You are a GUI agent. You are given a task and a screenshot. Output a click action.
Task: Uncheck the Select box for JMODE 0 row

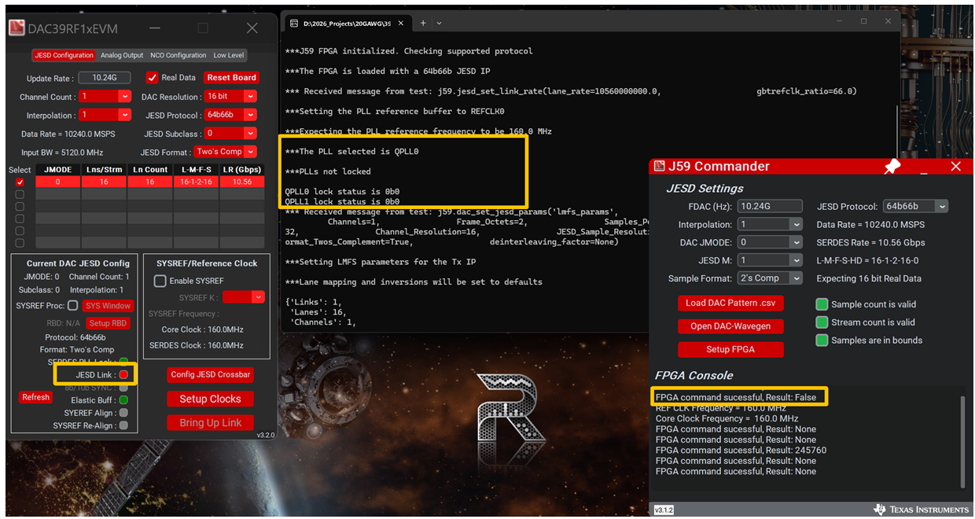pyautogui.click(x=20, y=182)
